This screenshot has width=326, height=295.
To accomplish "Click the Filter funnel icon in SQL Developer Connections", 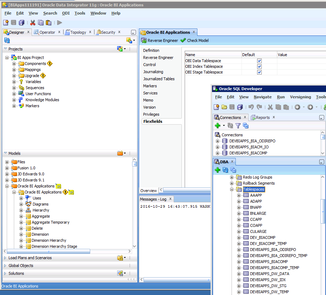I will pos(238,126).
